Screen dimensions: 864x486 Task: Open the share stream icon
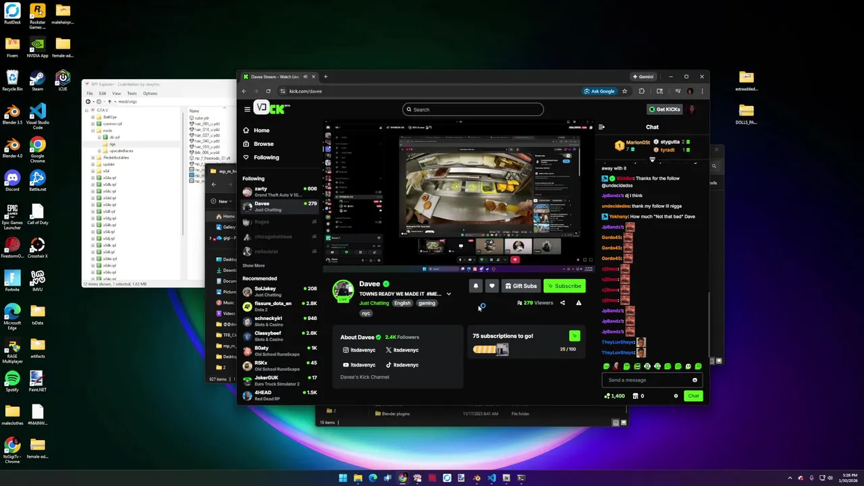click(x=562, y=303)
